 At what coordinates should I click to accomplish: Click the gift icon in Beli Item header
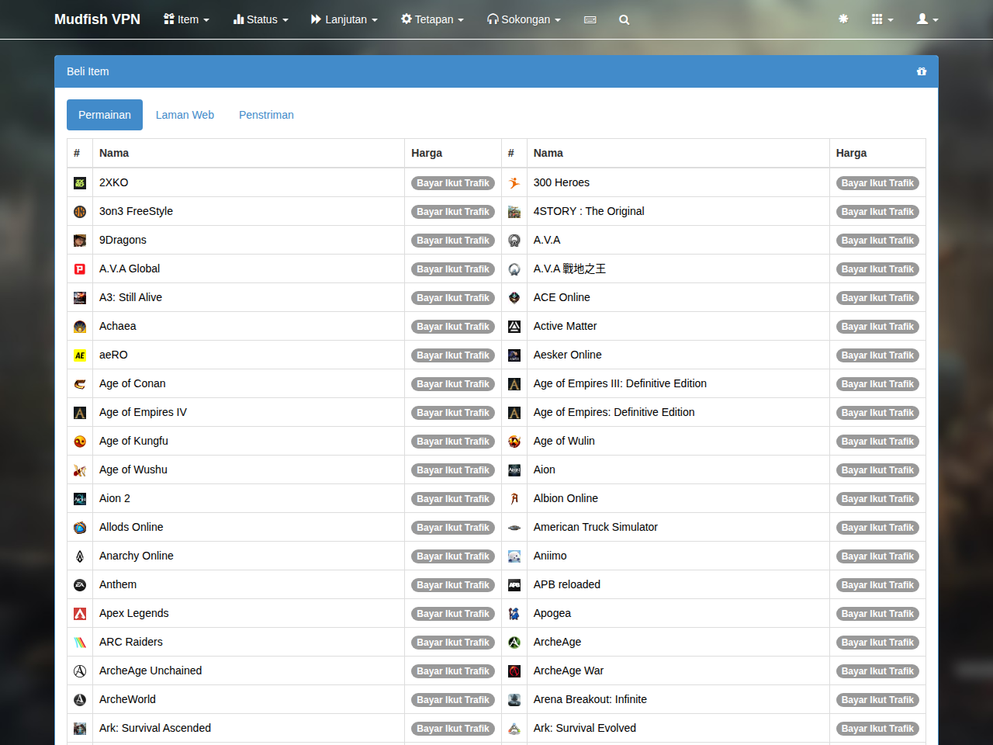(x=922, y=71)
